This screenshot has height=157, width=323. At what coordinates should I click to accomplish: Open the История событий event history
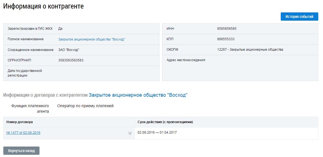point(299,17)
